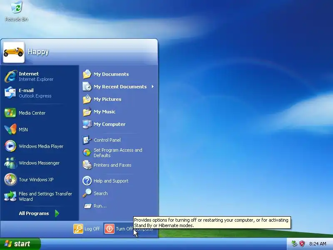This screenshot has height=250, width=333.
Task: Click the username Happy text
Action: tap(38, 52)
